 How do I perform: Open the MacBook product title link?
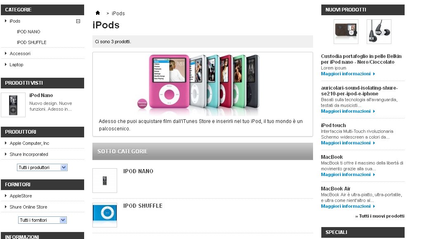332,157
